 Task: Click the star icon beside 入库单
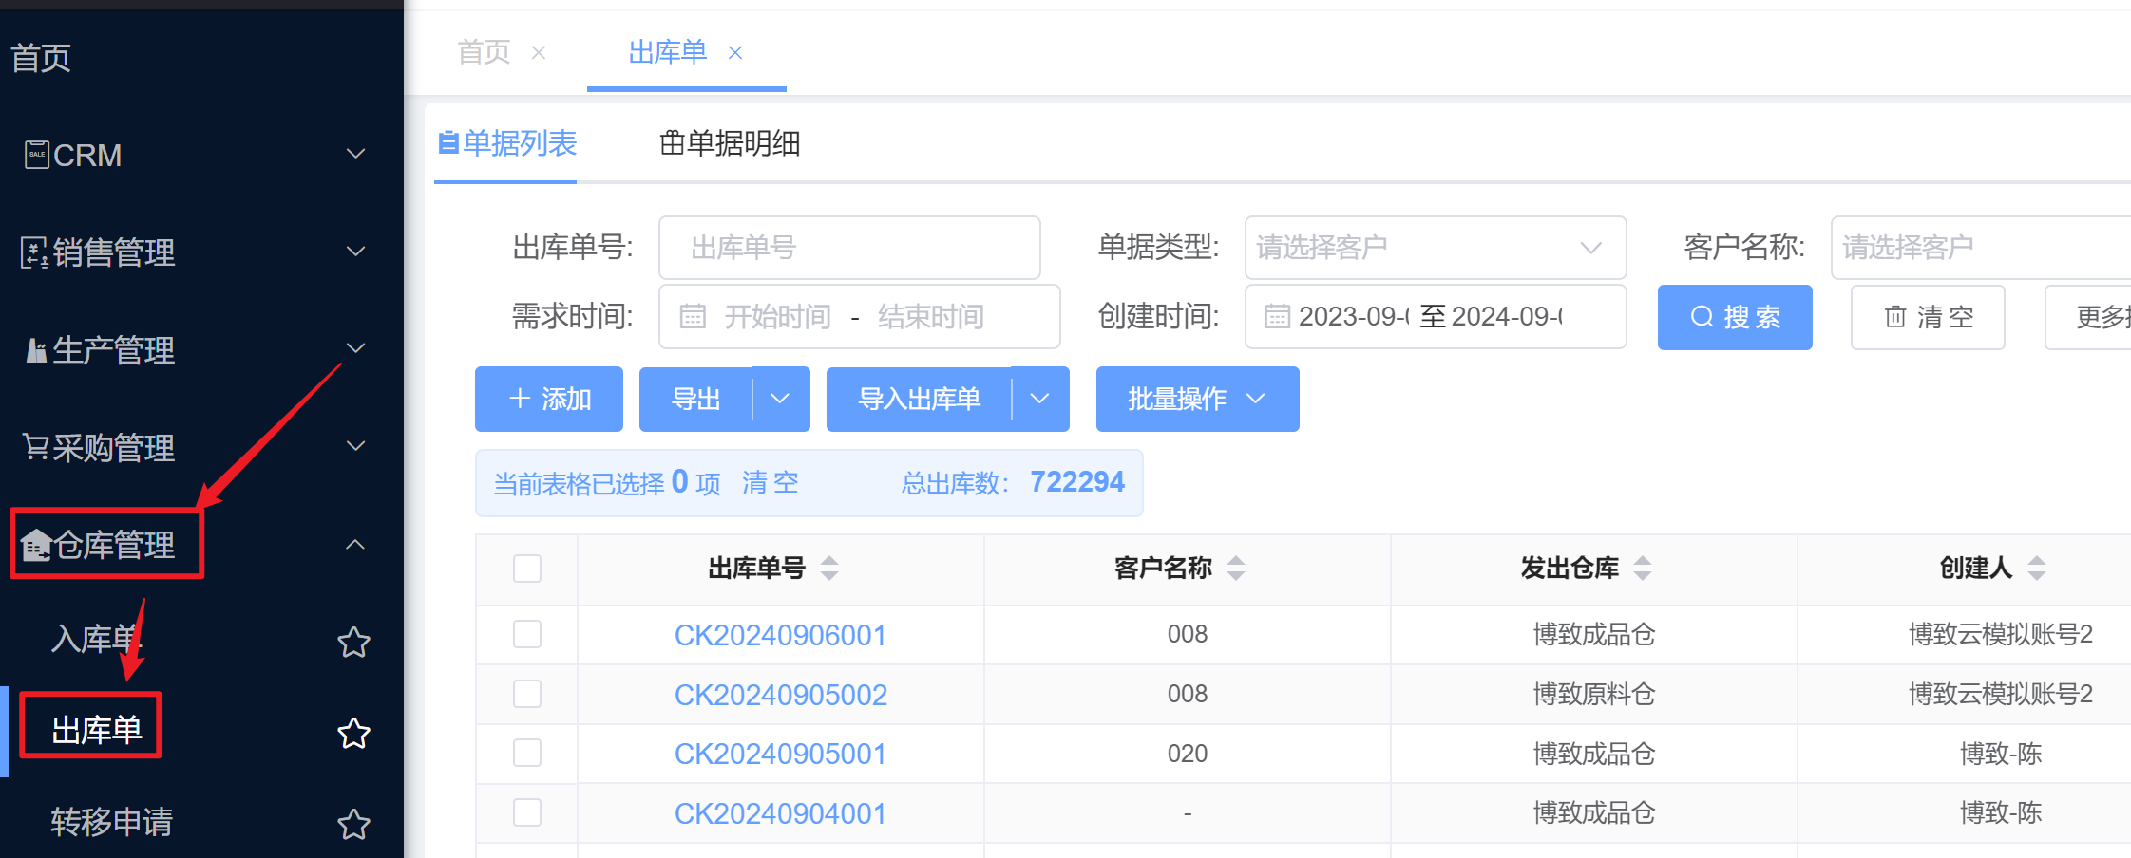point(353,643)
